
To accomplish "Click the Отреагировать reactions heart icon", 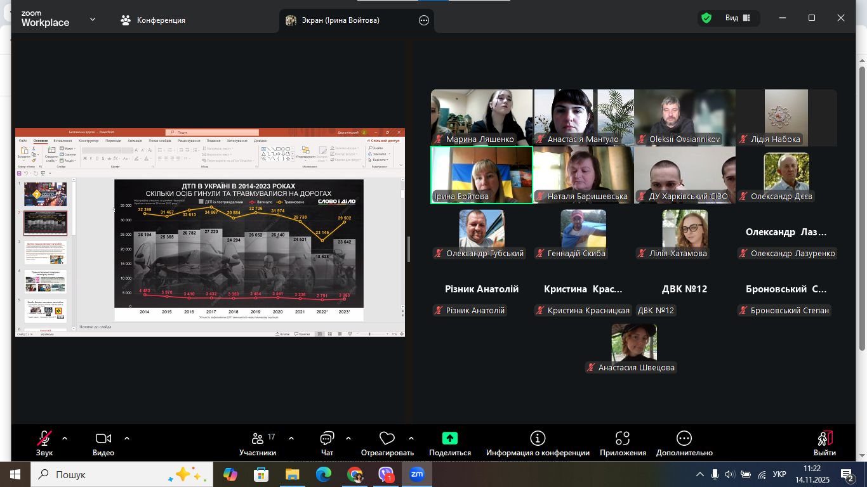I will click(387, 439).
